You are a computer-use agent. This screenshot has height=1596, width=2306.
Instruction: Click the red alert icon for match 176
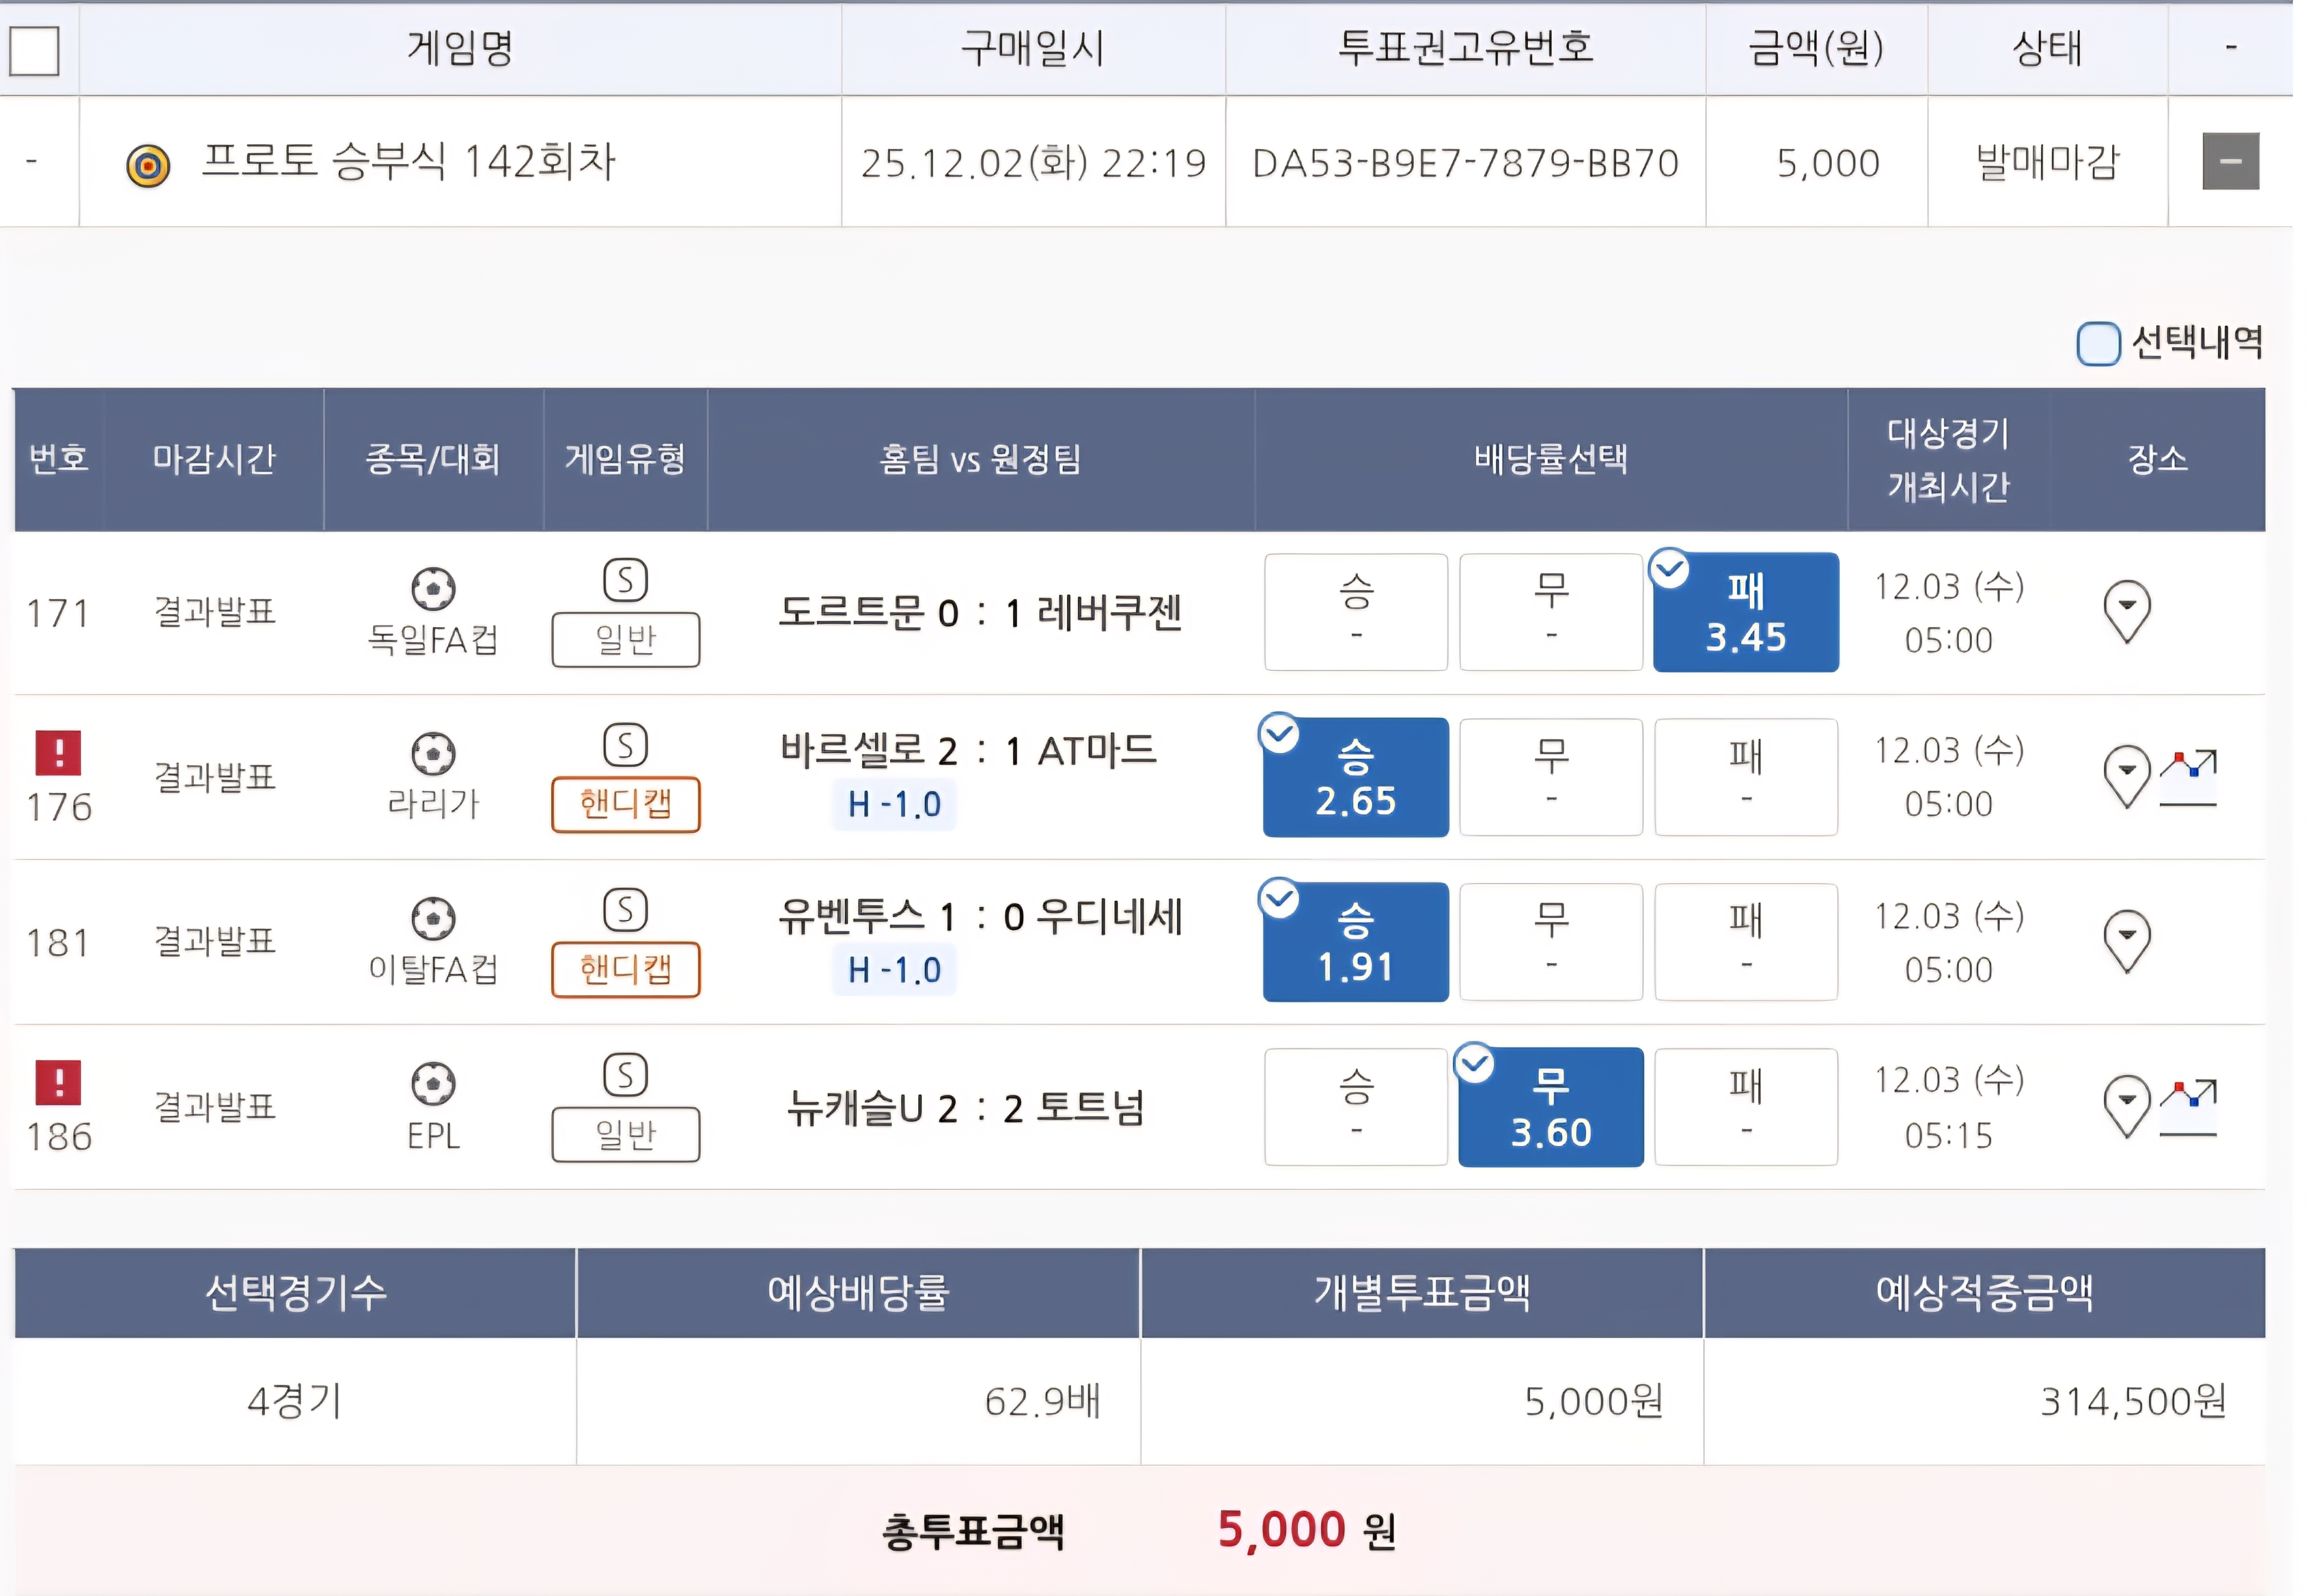pyautogui.click(x=58, y=752)
